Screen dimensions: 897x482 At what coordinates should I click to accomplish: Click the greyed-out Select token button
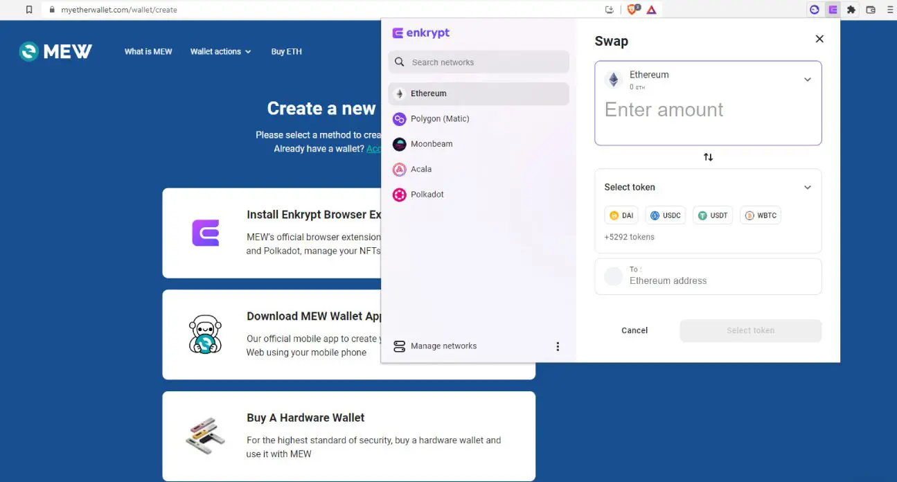[x=751, y=330]
